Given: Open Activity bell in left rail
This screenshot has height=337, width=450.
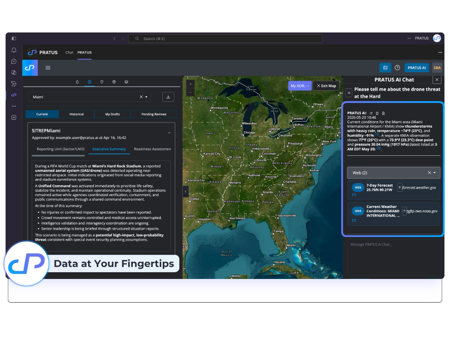Looking at the screenshot, I should point(14,50).
